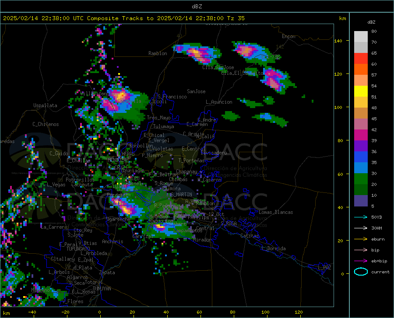394x318 pixels.
Task: Click the Chapanay label
Action: [186, 171]
